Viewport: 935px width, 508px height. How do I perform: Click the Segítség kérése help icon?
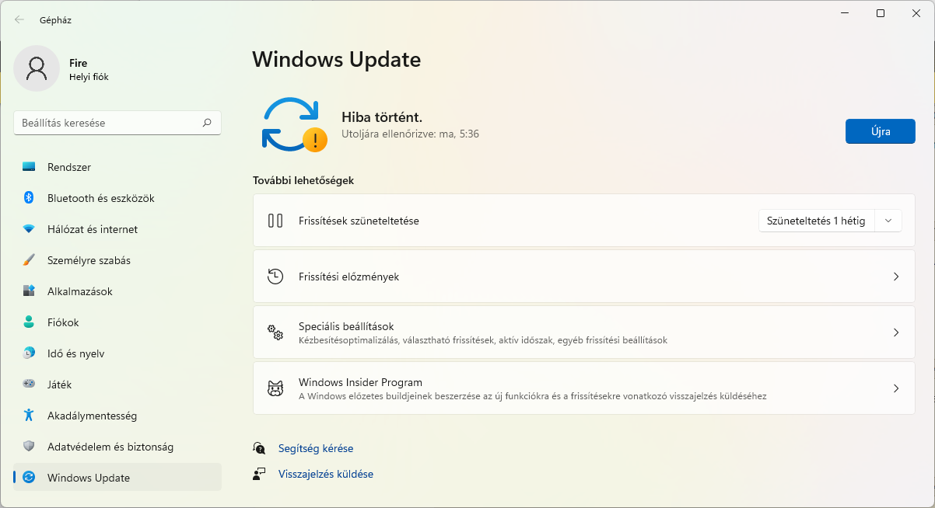[259, 448]
